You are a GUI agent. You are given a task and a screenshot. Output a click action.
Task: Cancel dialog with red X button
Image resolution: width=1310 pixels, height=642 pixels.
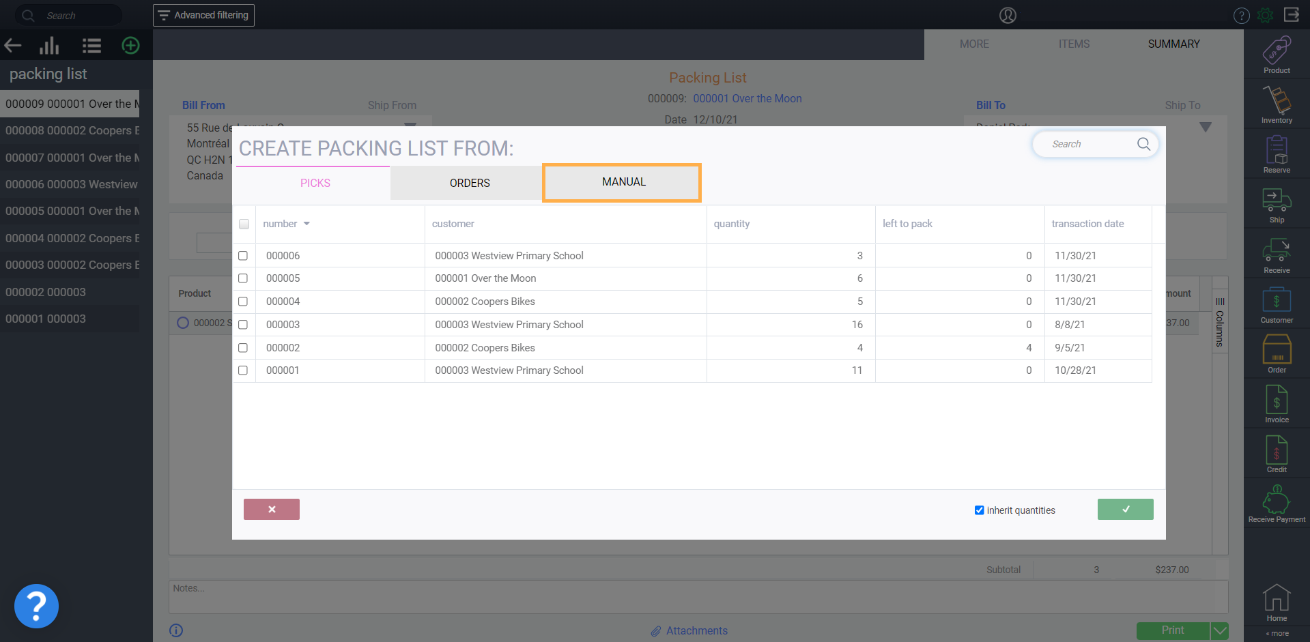(x=272, y=509)
